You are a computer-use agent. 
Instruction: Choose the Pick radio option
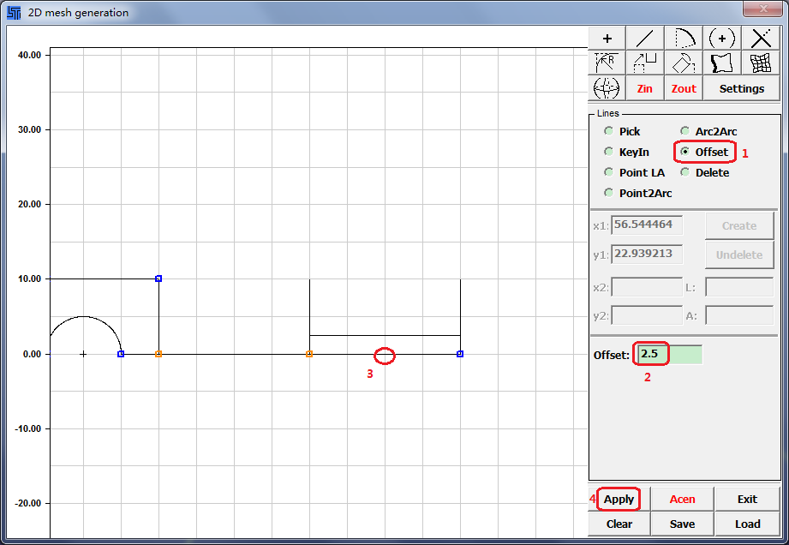pyautogui.click(x=623, y=131)
